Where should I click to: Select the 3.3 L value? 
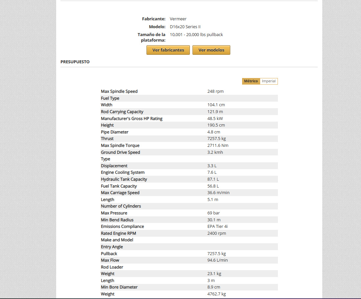coord(212,166)
